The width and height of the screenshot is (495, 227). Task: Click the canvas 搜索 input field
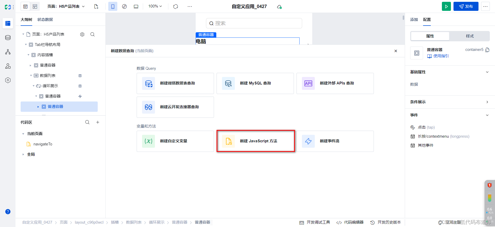pos(254,23)
